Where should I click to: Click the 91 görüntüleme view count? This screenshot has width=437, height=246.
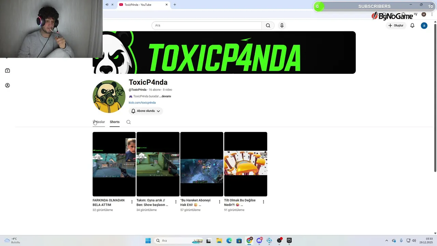click(x=234, y=210)
